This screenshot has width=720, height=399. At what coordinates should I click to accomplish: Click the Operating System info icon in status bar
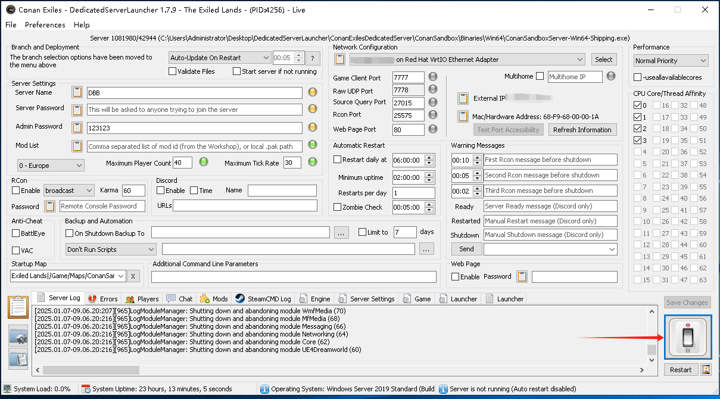[264, 389]
